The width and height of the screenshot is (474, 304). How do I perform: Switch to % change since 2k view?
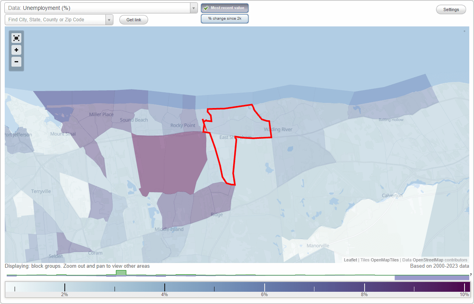pyautogui.click(x=224, y=18)
